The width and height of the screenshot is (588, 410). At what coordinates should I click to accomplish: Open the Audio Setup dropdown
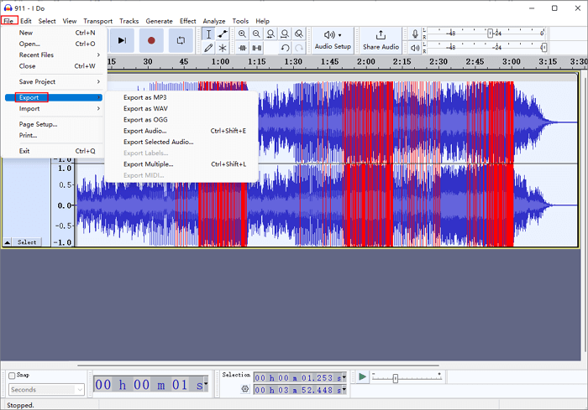333,39
